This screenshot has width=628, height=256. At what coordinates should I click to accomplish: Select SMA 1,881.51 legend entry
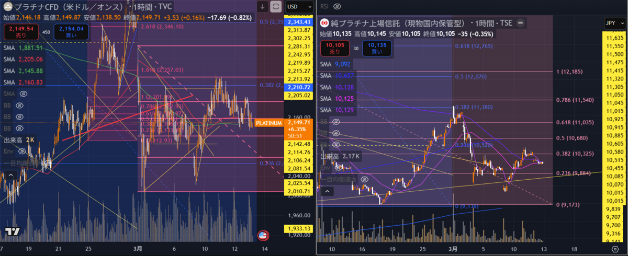23,48
